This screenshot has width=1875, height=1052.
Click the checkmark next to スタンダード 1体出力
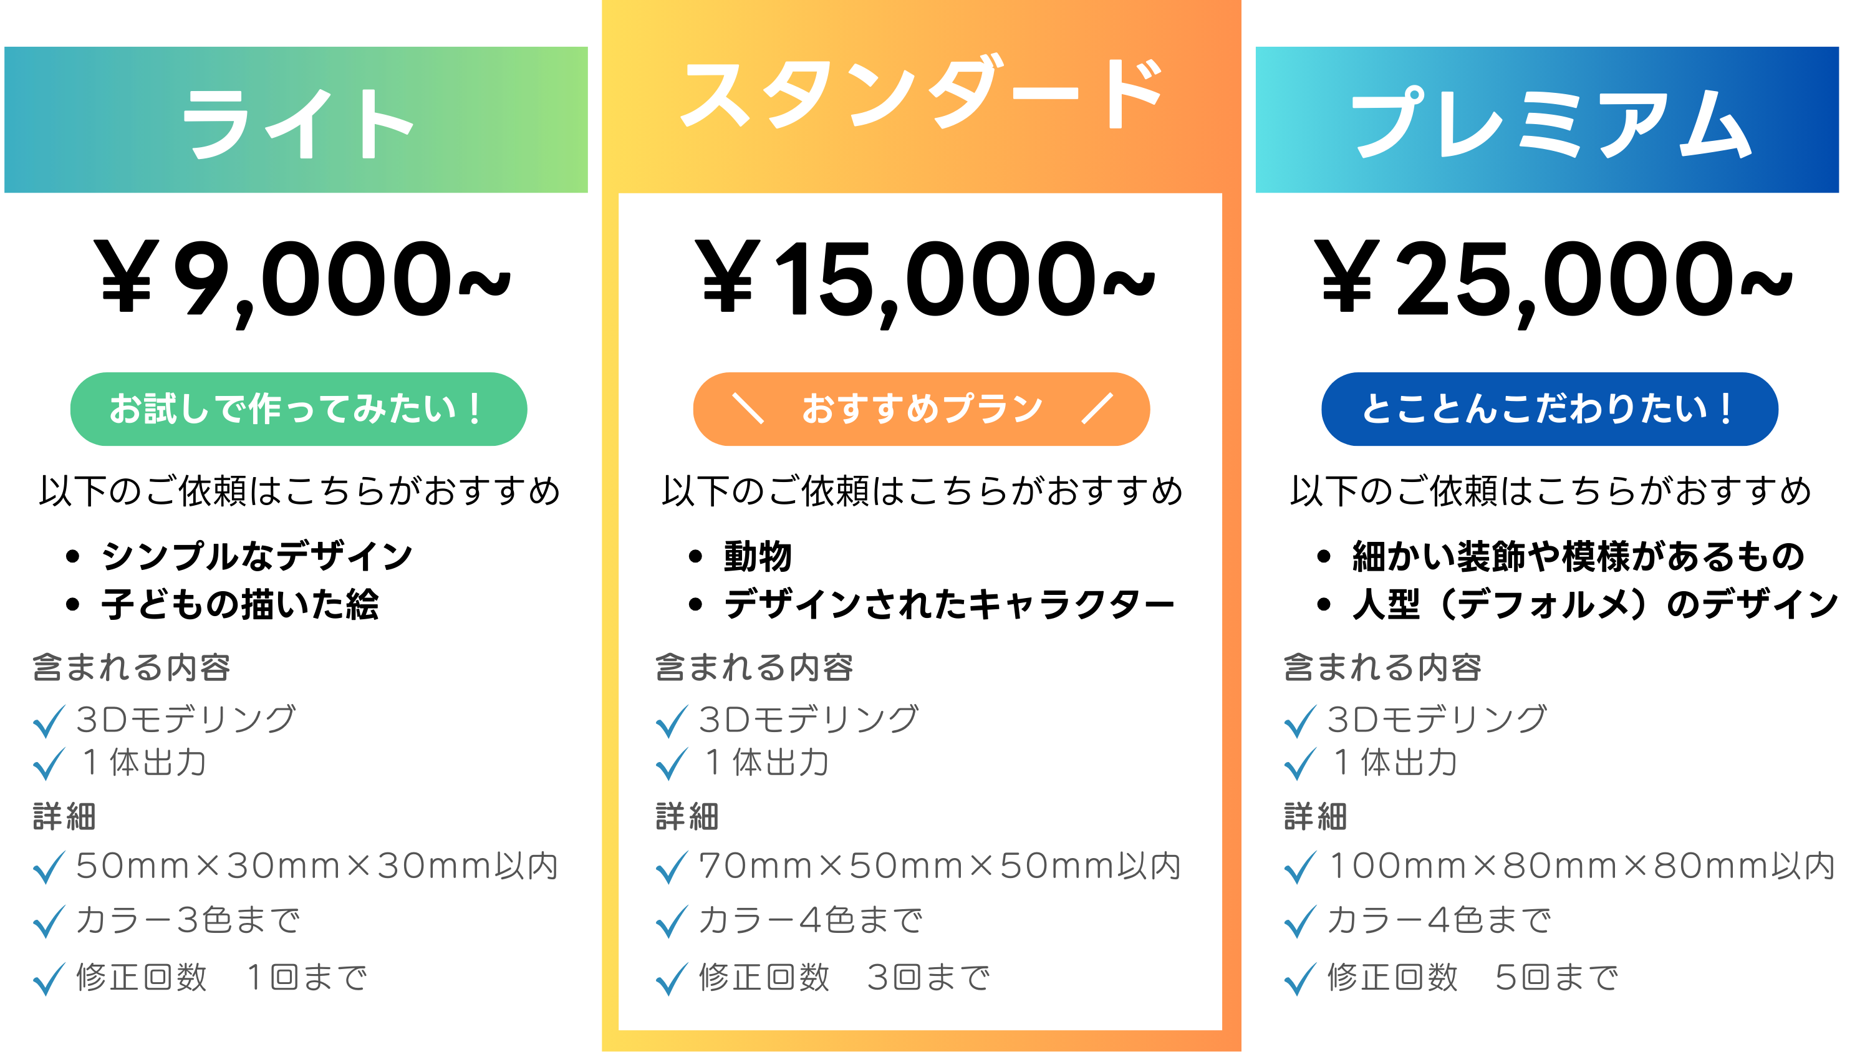click(672, 763)
